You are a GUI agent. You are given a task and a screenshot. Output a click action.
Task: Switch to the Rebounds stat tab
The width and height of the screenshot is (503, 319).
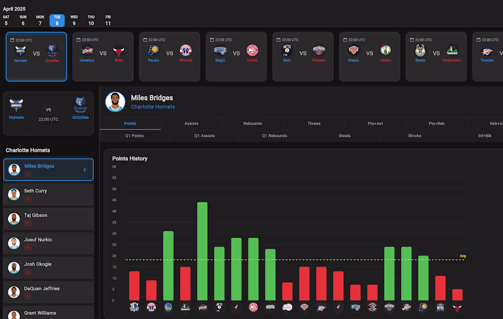click(x=252, y=124)
